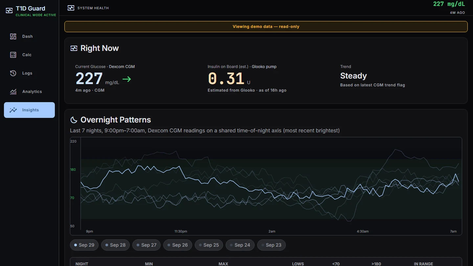The height and width of the screenshot is (266, 473).
Task: Click the Insights trend icon
Action: (13, 110)
